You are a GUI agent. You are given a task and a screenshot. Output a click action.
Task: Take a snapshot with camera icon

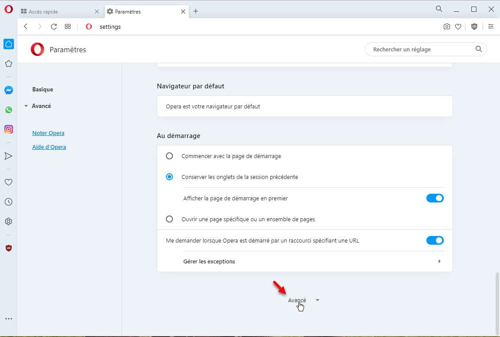446,27
